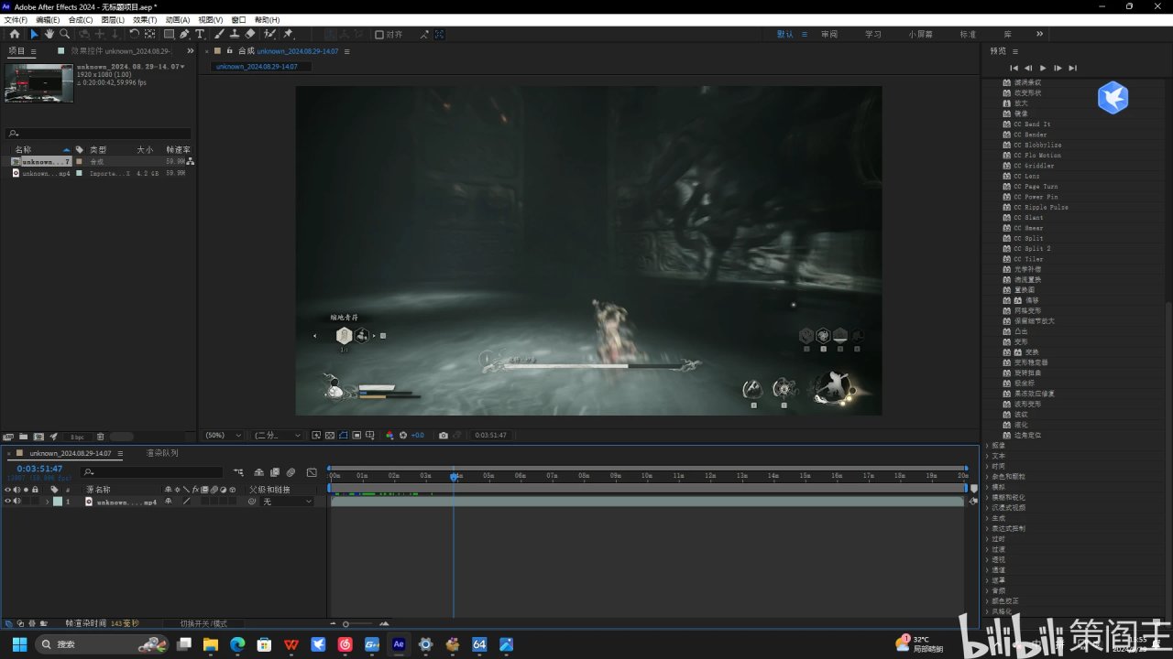Select the Eraser tool
Screen dimensions: 1173x659
[250, 34]
